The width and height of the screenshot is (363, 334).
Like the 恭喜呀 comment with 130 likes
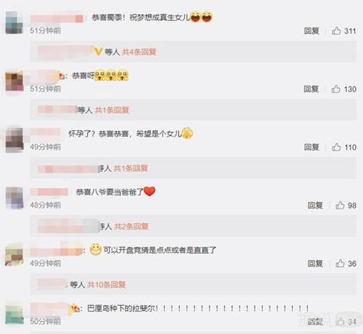(x=336, y=89)
